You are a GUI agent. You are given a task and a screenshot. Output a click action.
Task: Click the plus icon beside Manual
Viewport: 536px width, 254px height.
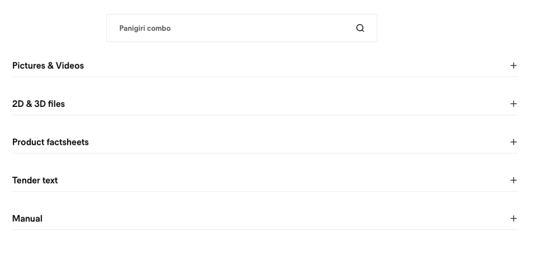pyautogui.click(x=514, y=219)
